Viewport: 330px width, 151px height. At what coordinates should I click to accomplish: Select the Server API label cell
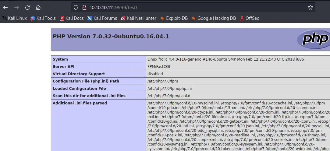[x=98, y=67]
